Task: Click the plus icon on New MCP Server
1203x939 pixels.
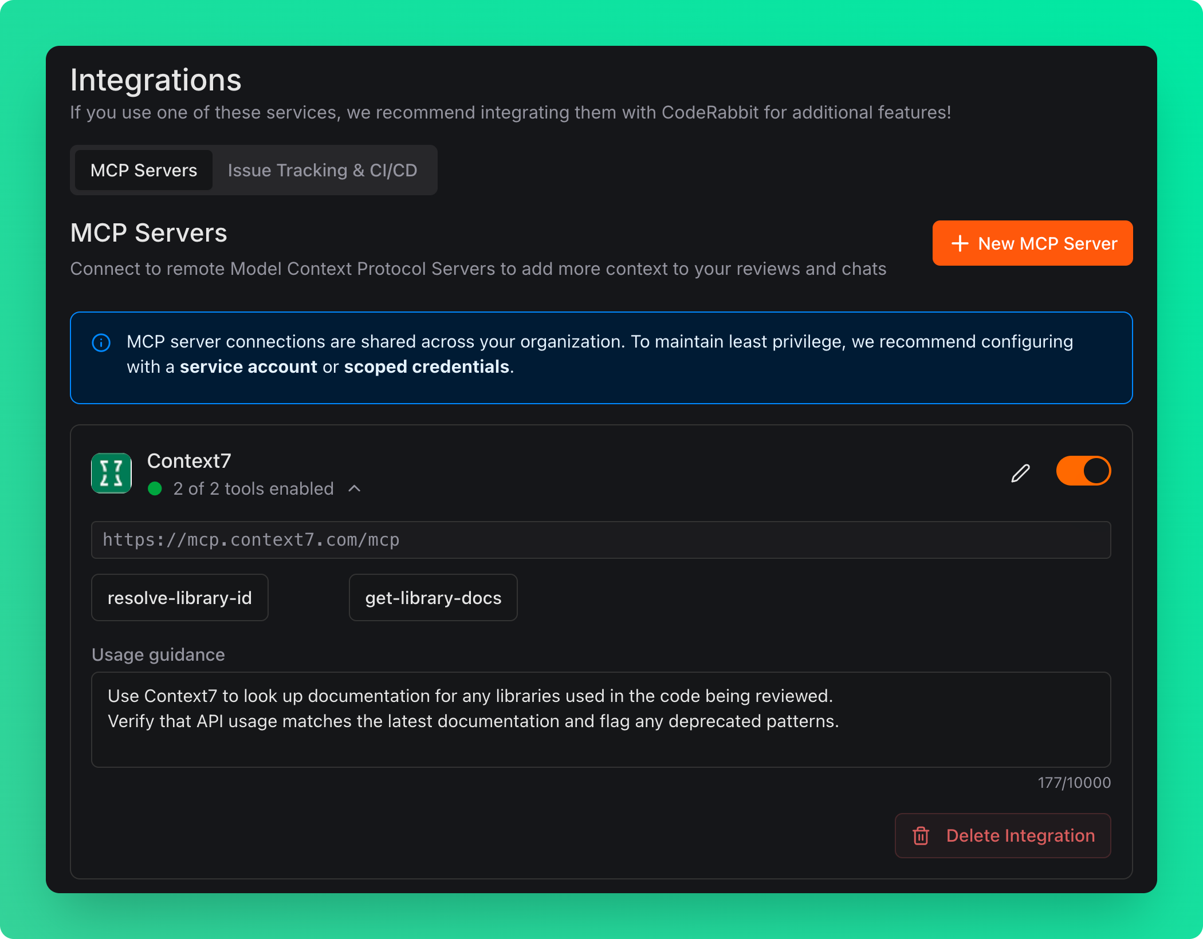Action: (x=960, y=243)
